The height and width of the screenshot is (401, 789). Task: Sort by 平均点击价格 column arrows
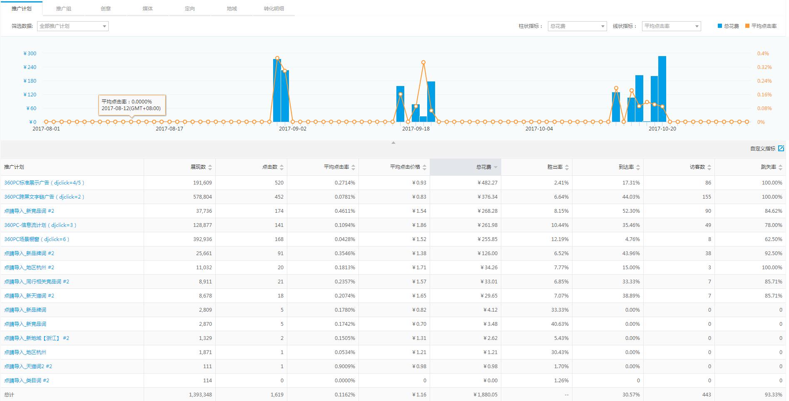tap(424, 167)
